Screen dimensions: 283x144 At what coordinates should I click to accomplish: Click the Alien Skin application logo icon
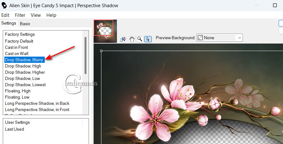pos(4,5)
